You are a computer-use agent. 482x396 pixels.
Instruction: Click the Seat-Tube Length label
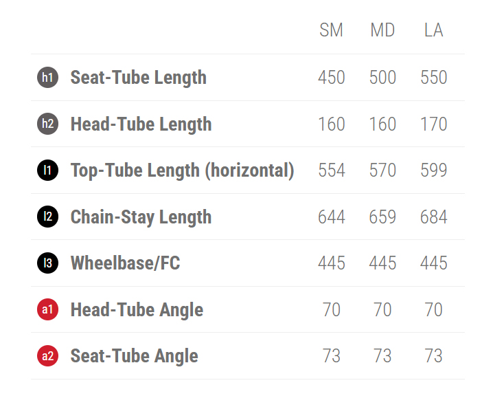[138, 78]
